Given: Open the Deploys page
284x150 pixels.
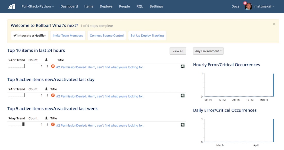Looking at the screenshot, I should (x=106, y=6).
